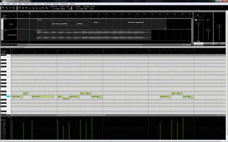Click the play button in transport bar
The height and width of the screenshot is (142, 228).
point(20,8)
